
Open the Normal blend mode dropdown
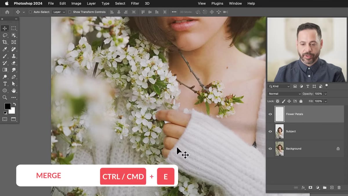(x=284, y=94)
